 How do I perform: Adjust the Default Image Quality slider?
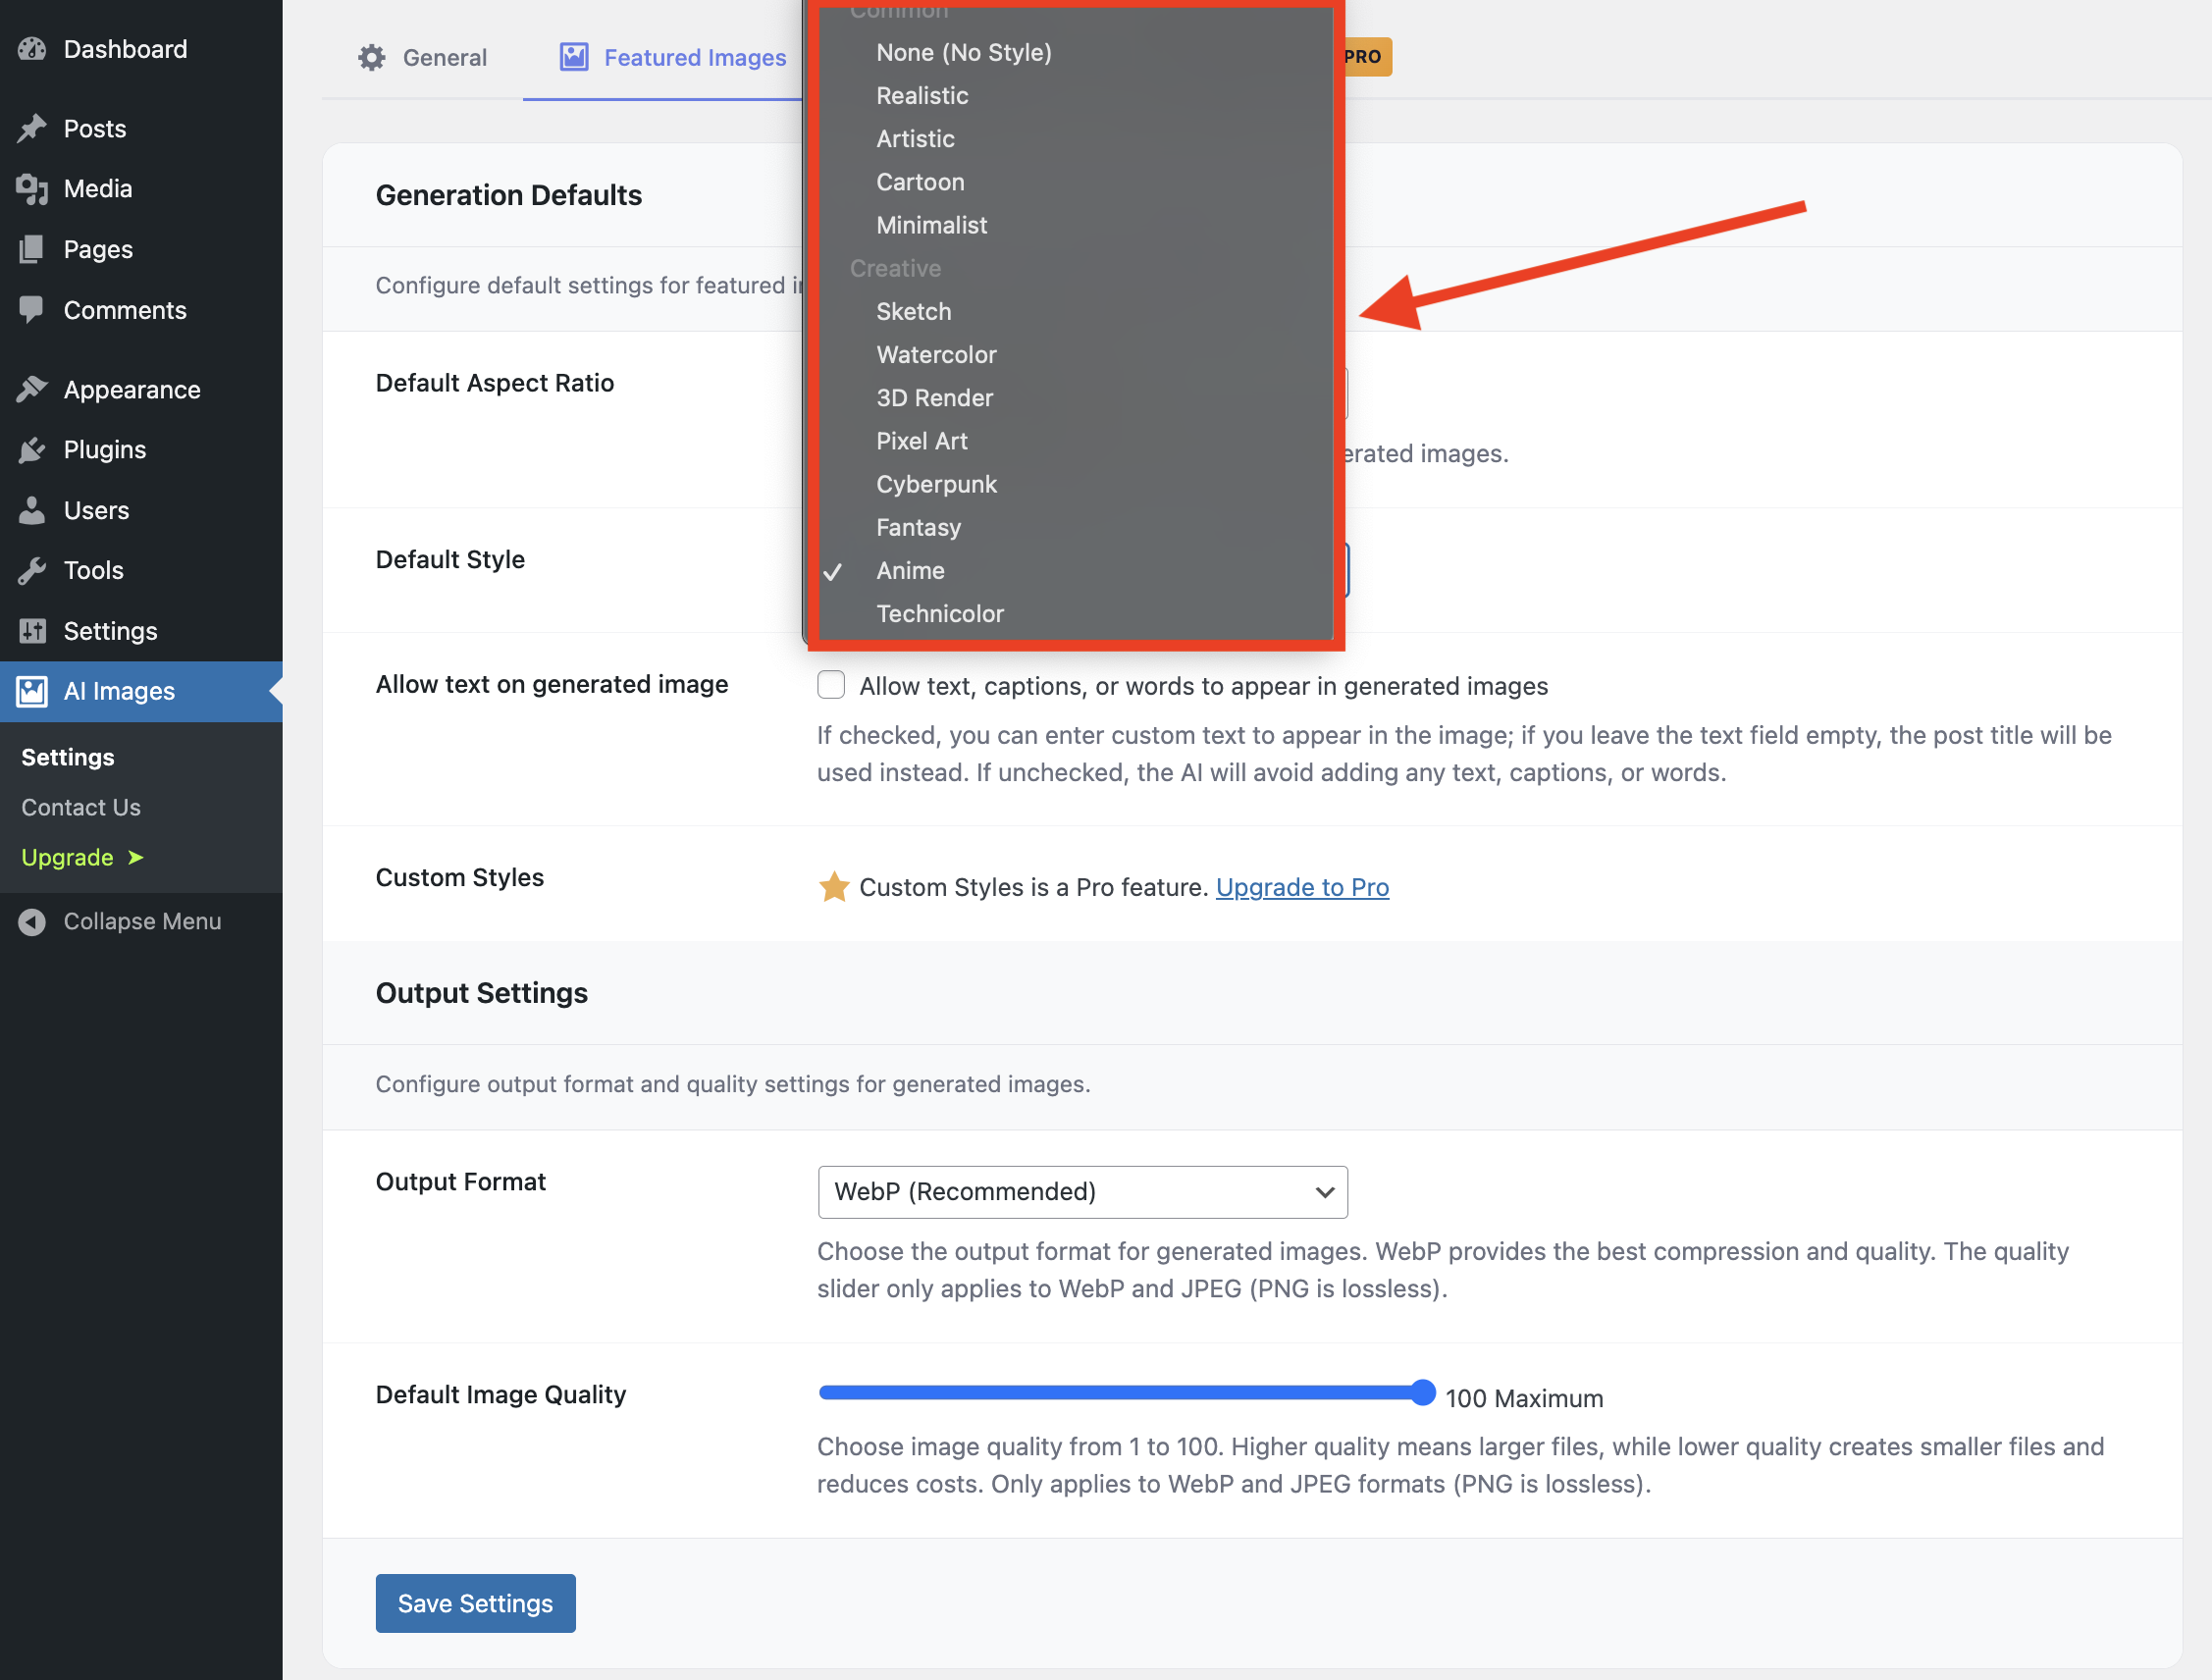1423,1392
